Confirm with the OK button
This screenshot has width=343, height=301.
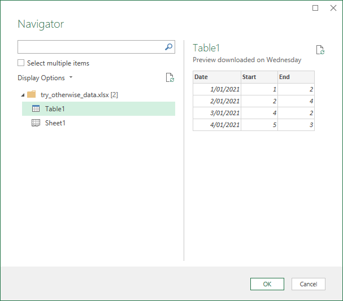[x=267, y=284]
